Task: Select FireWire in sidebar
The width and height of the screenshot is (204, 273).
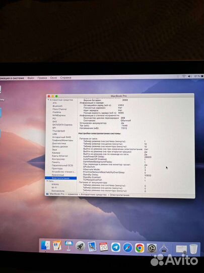Action: point(57,112)
